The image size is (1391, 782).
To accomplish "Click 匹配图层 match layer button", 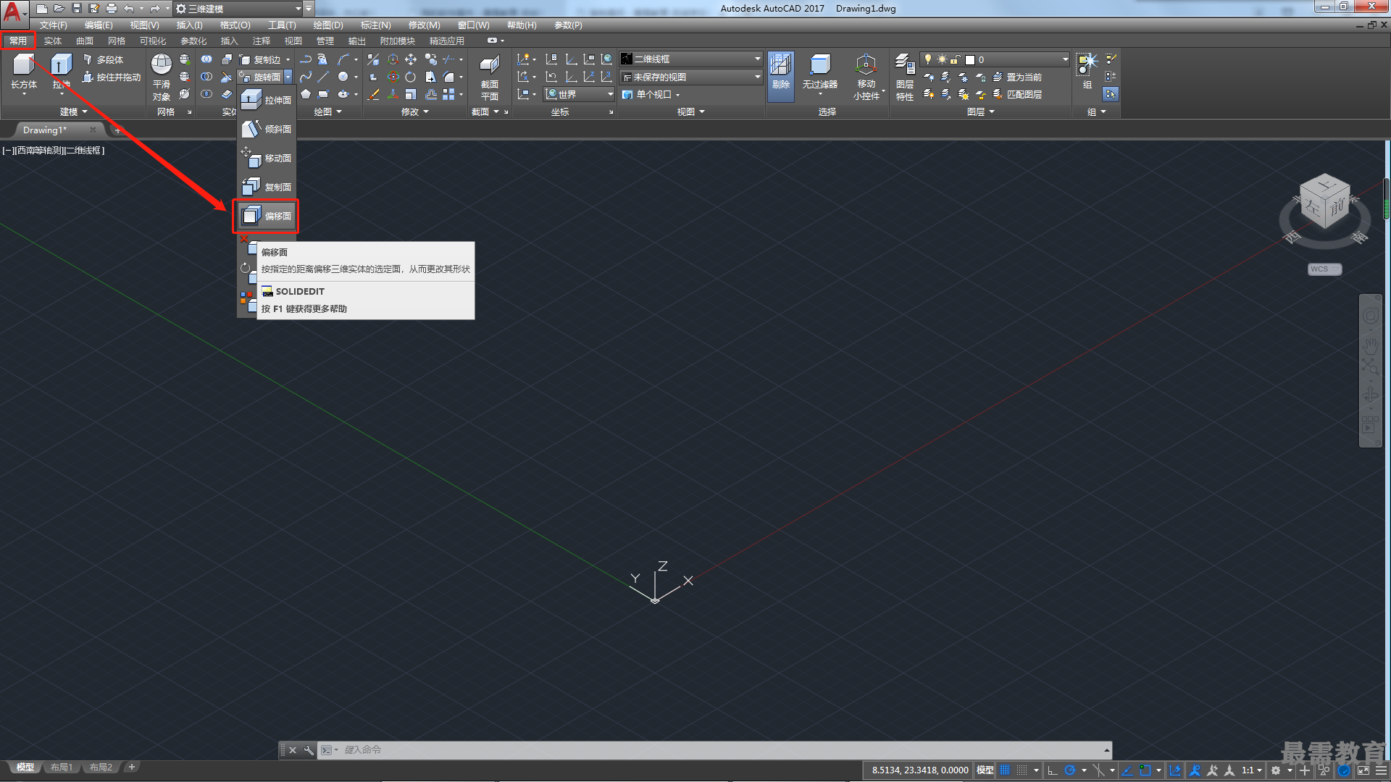I will click(1017, 94).
